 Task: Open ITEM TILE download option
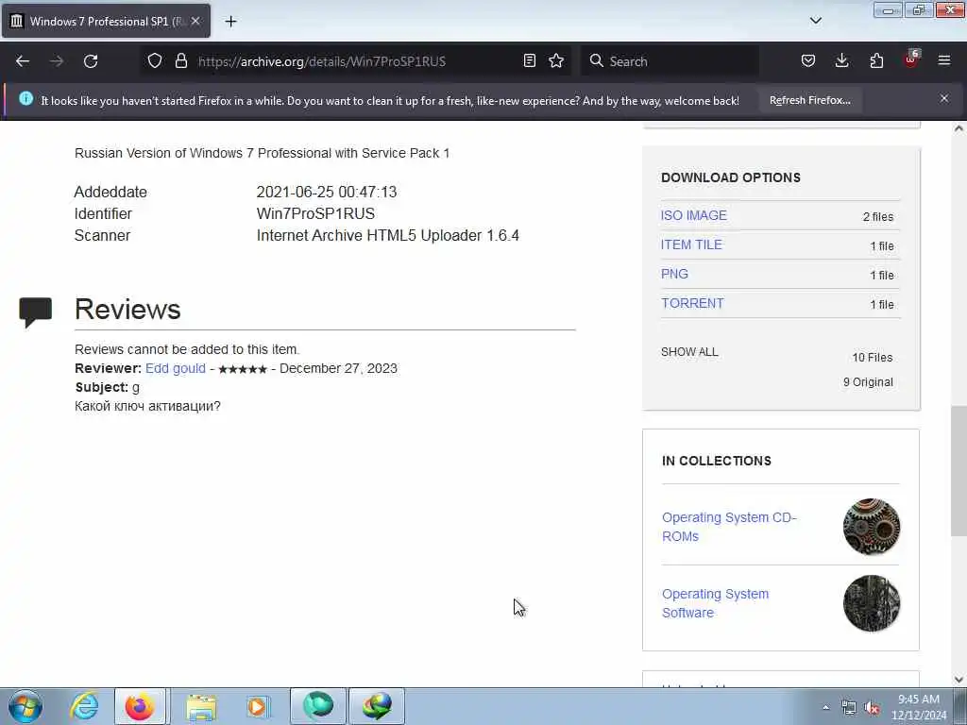click(x=691, y=244)
